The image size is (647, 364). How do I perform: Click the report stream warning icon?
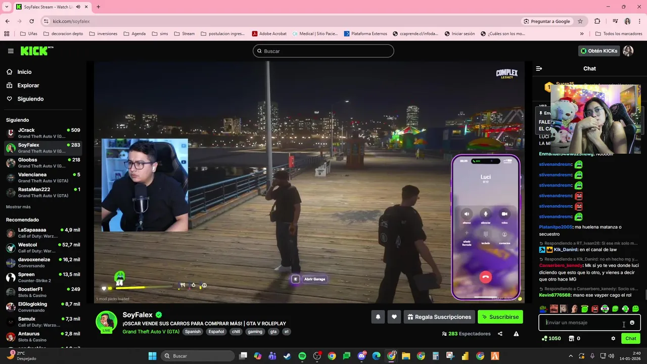[516, 334]
